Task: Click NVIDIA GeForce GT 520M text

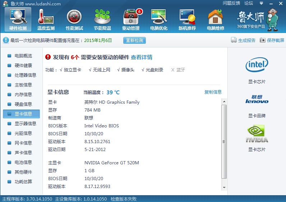Action: [112, 163]
